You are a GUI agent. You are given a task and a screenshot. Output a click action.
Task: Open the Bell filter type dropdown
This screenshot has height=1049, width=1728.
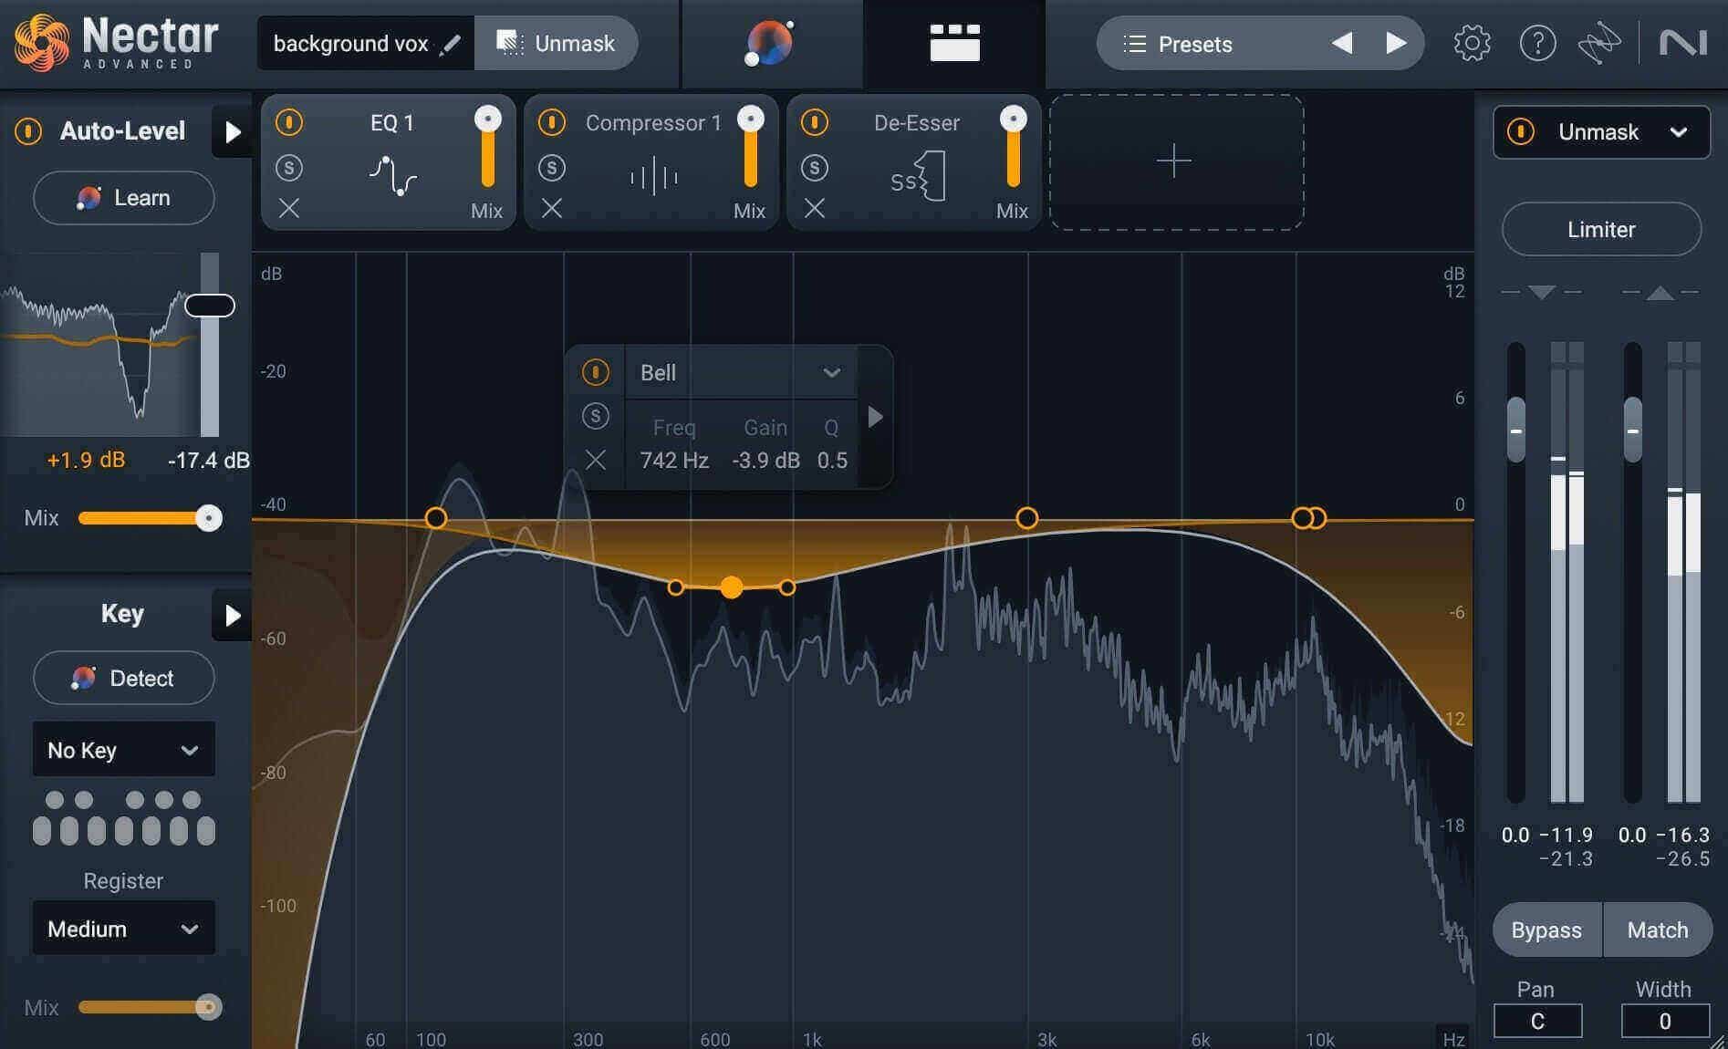pyautogui.click(x=740, y=372)
